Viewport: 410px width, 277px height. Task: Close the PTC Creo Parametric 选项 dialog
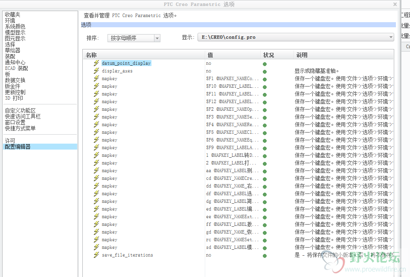pos(395,4)
